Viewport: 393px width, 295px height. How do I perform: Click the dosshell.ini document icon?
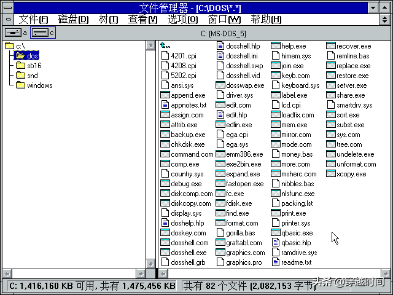point(220,55)
